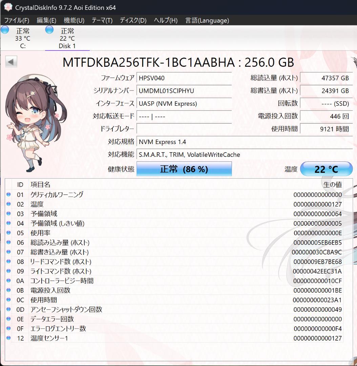Click the transfer mode field ---- | ----
The width and height of the screenshot is (357, 366).
point(184,116)
